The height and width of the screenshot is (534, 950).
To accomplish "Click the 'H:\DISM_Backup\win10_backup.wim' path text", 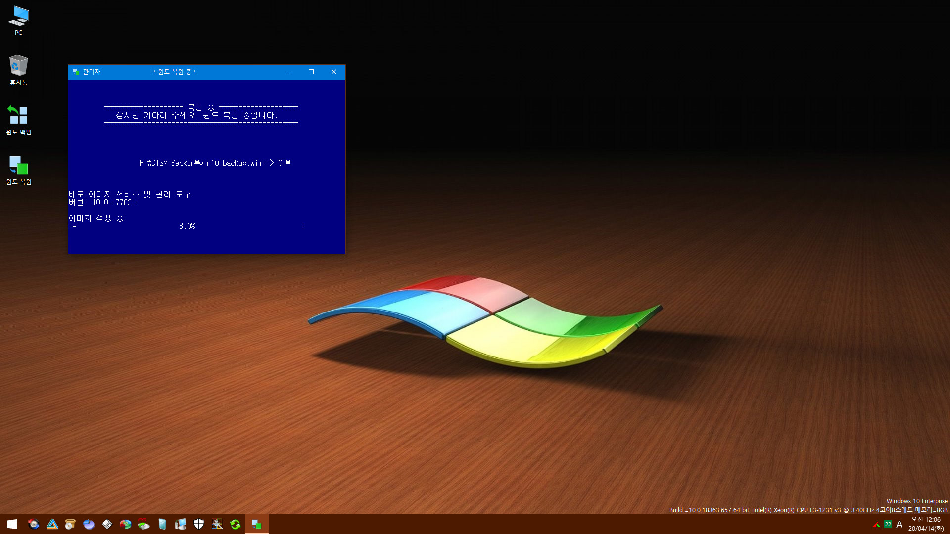I will 201,163.
